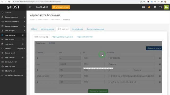170x95 pixels.
Task: Click the card icon left of bell
Action: (143, 7)
